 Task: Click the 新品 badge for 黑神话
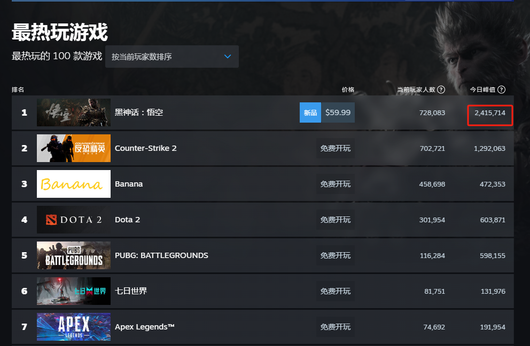click(x=310, y=112)
